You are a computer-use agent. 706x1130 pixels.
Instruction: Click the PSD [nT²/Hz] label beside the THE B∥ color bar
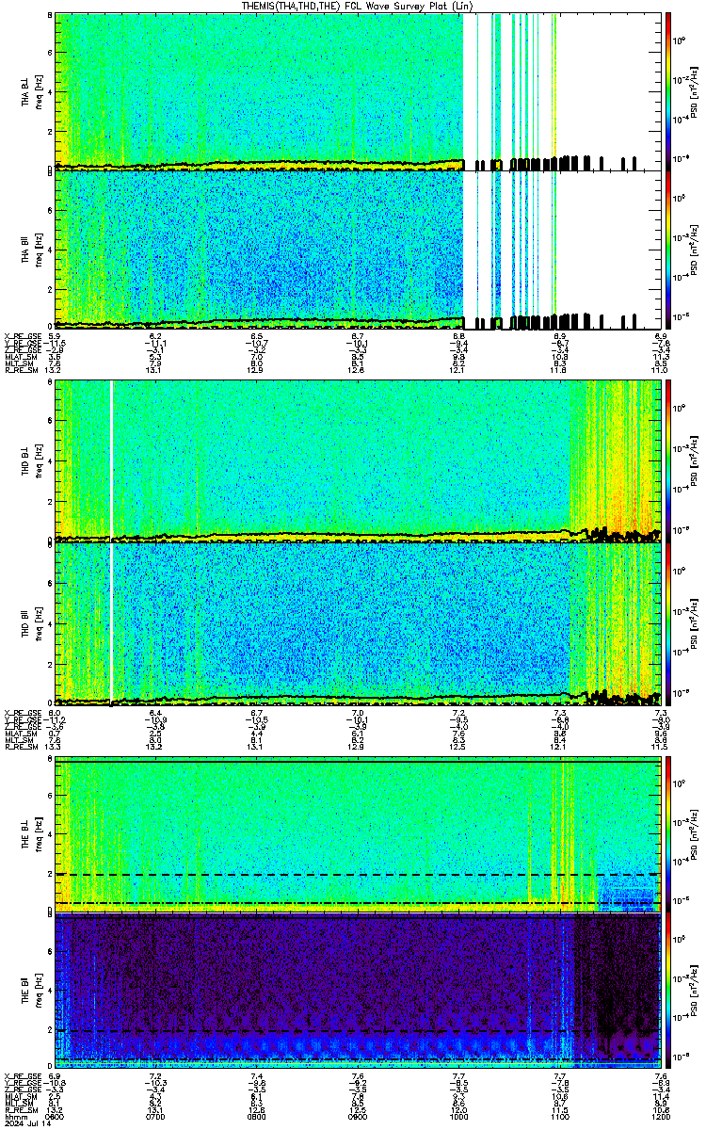(x=695, y=992)
